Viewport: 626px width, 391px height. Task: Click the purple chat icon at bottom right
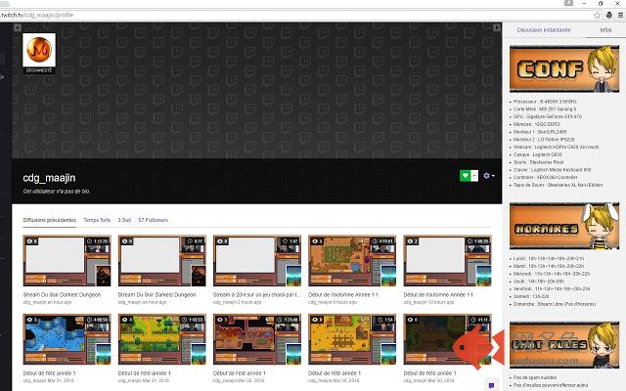pyautogui.click(x=491, y=385)
